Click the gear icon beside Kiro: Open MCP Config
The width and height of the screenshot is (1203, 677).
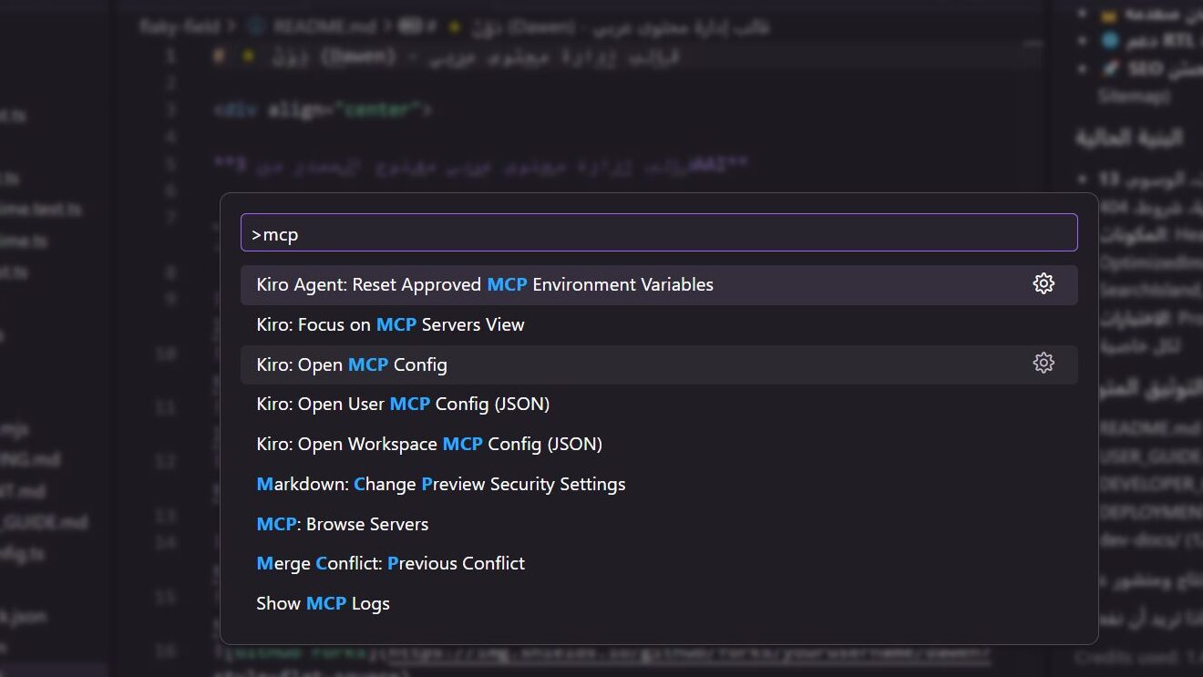tap(1043, 362)
